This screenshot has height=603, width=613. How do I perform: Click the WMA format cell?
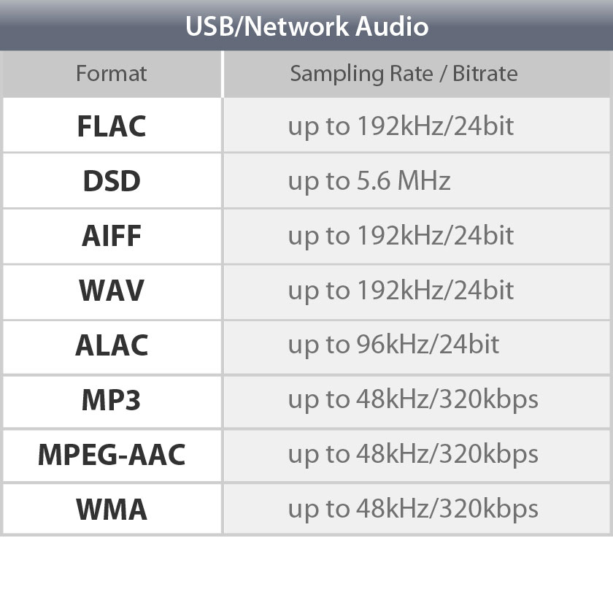pos(112,509)
